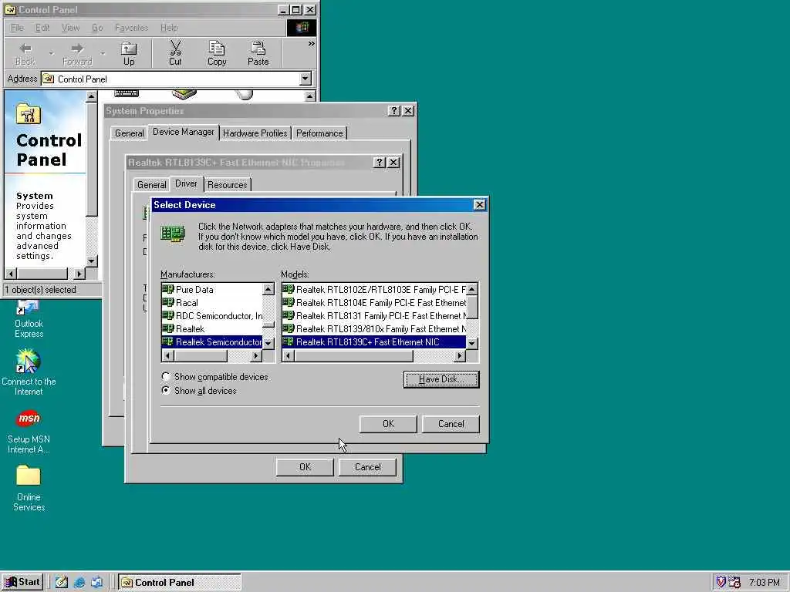Click the Have Disk button

[441, 379]
